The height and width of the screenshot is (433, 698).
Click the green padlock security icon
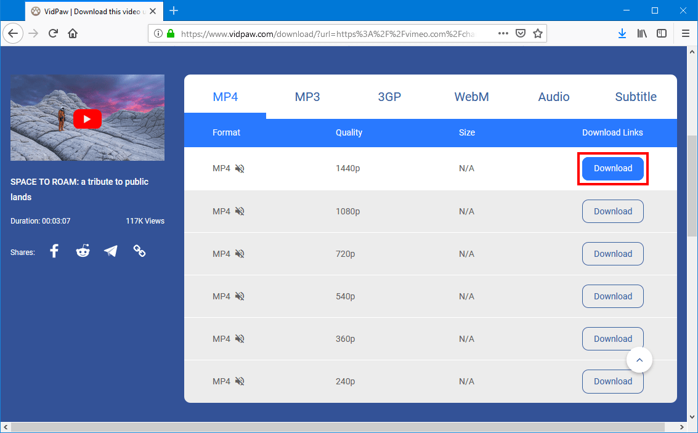click(x=170, y=33)
